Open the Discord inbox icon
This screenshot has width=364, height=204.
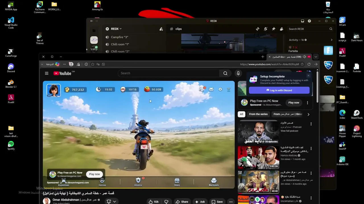[303, 21]
